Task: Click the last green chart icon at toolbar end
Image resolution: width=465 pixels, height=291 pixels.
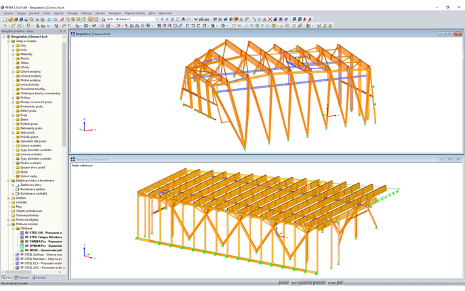Action: pyautogui.click(x=330, y=26)
